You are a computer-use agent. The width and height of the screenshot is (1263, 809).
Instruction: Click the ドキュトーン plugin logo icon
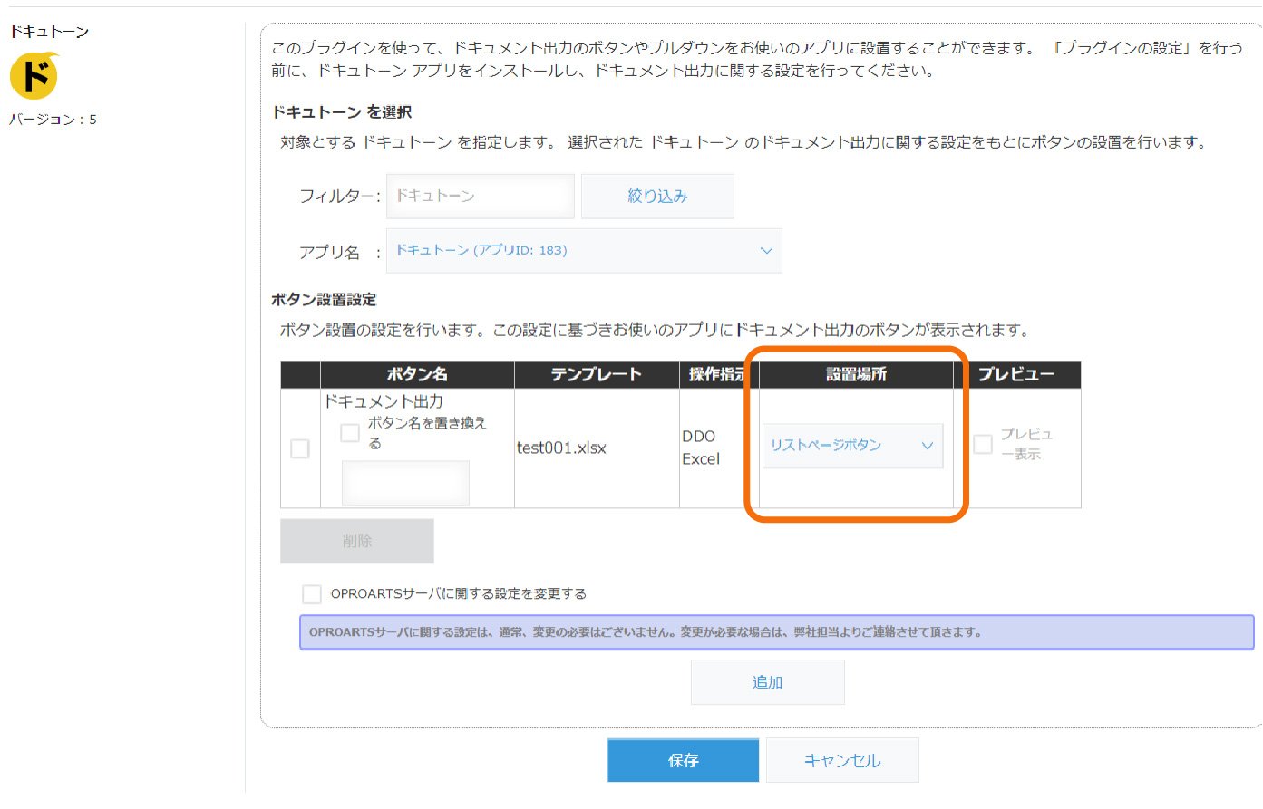pyautogui.click(x=34, y=75)
